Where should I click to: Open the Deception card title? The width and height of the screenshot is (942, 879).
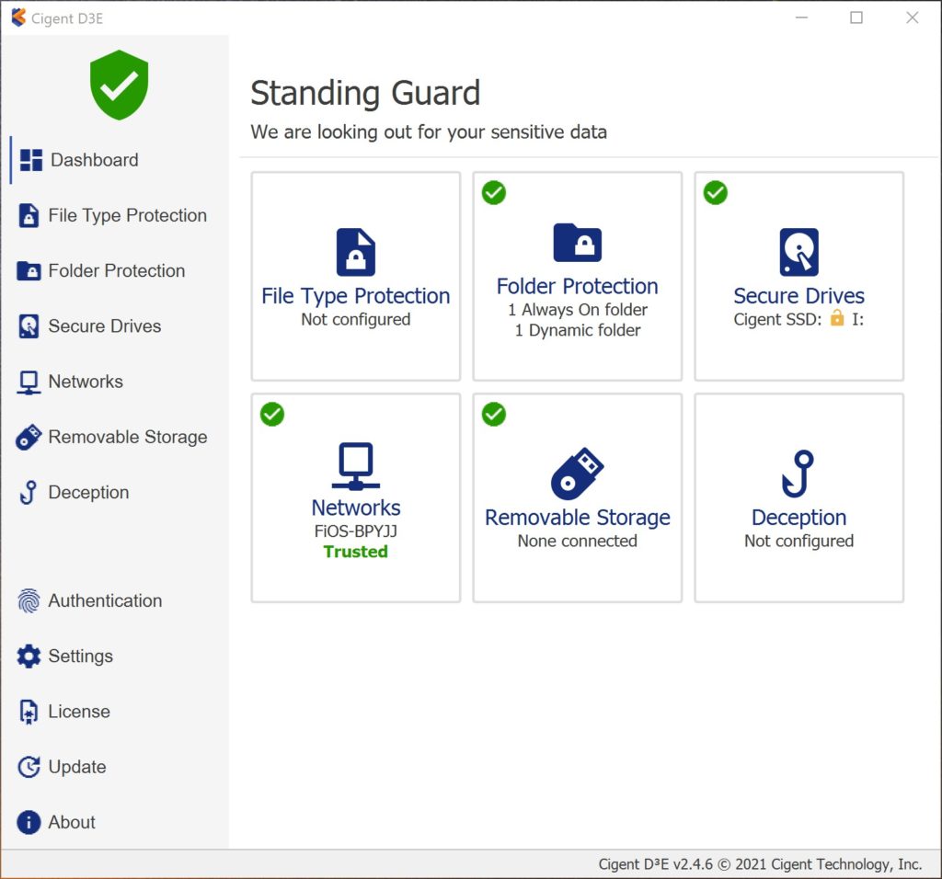(799, 518)
